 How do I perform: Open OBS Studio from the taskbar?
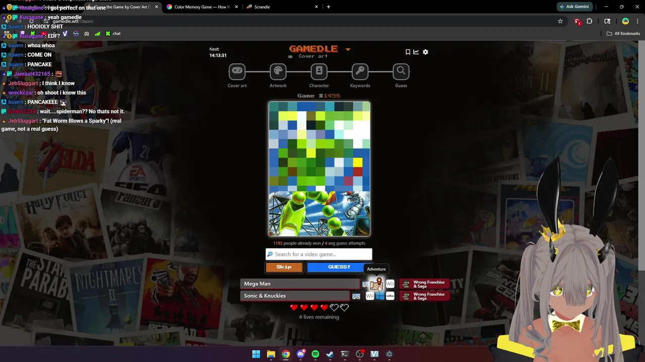click(360, 354)
